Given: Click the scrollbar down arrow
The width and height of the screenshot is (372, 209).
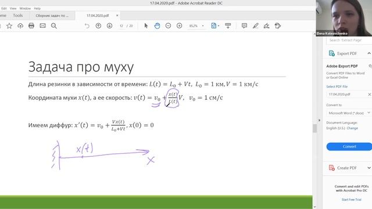Looking at the screenshot, I should (x=315, y=207).
